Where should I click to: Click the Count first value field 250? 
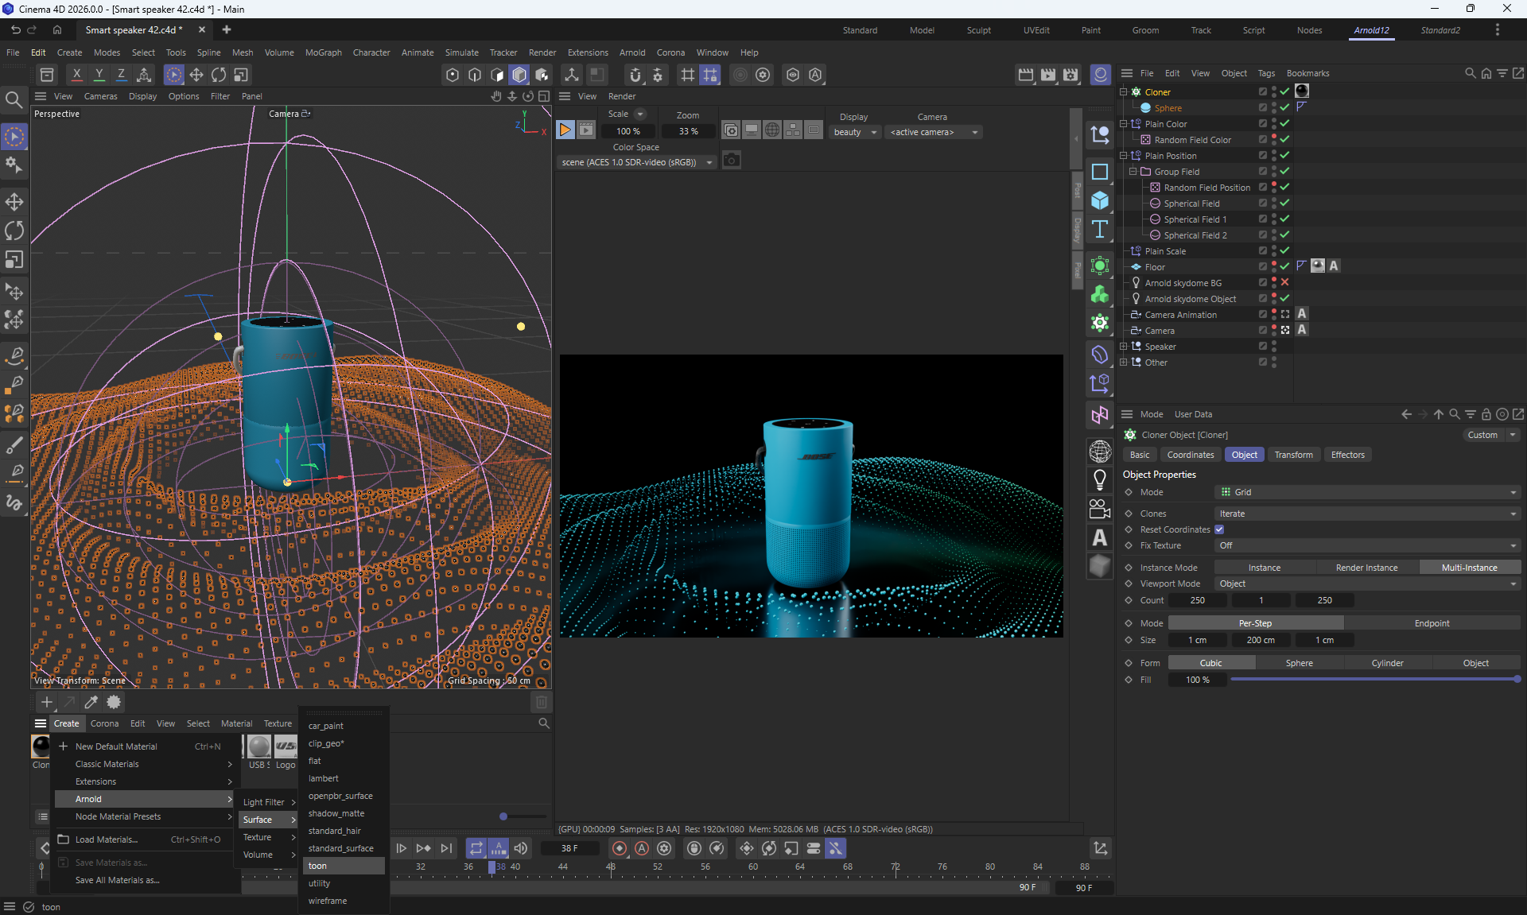pos(1197,600)
